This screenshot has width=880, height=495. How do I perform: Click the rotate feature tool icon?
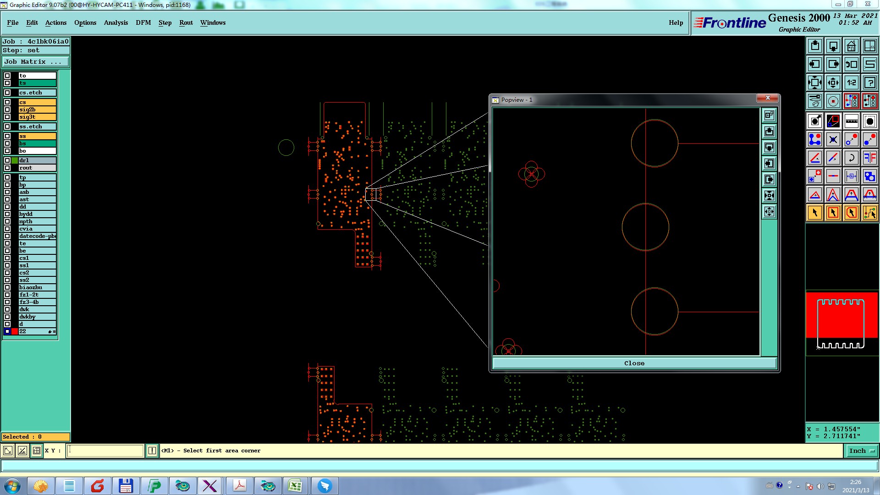[x=851, y=158]
